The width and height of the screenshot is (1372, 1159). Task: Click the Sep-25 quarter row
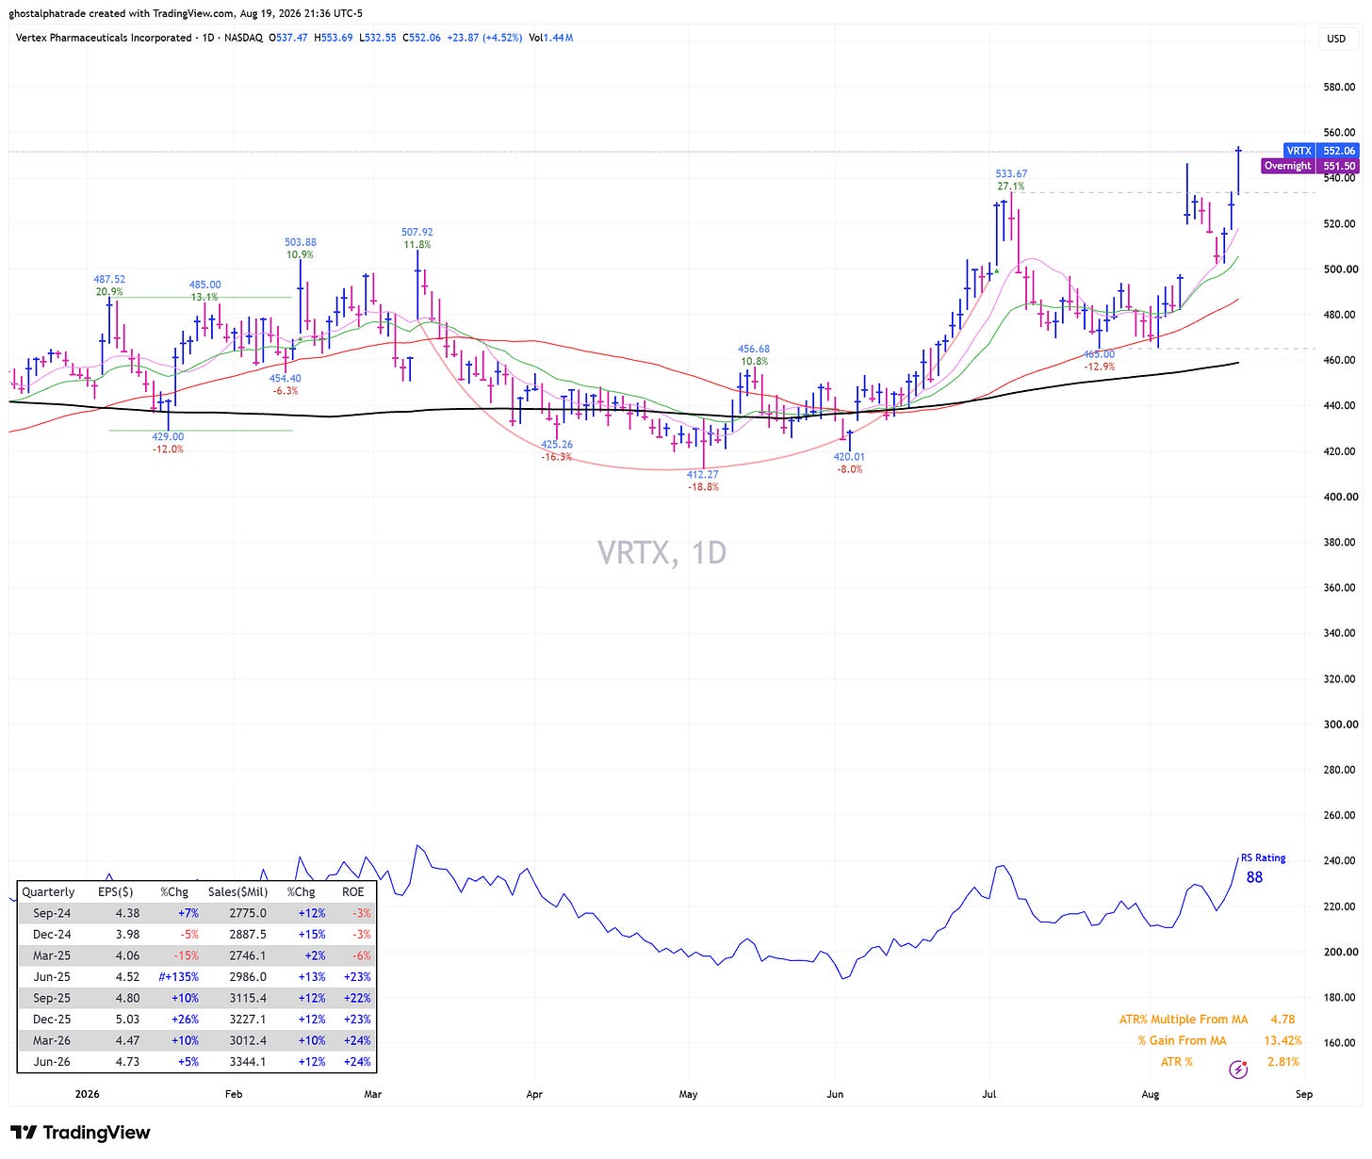[x=196, y=998]
